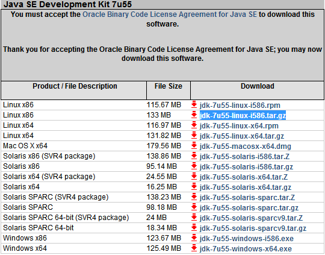325x255 pixels.
Task: Click download arrow icon for jdk-7u55-linux-x64.tar.gz
Action: [194, 135]
